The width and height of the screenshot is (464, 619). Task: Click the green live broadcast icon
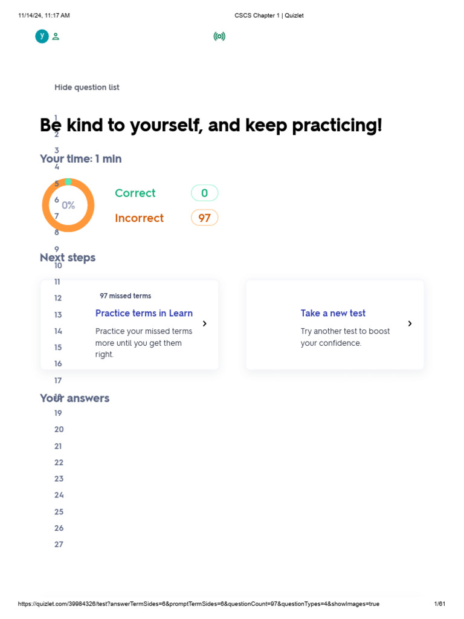[219, 37]
